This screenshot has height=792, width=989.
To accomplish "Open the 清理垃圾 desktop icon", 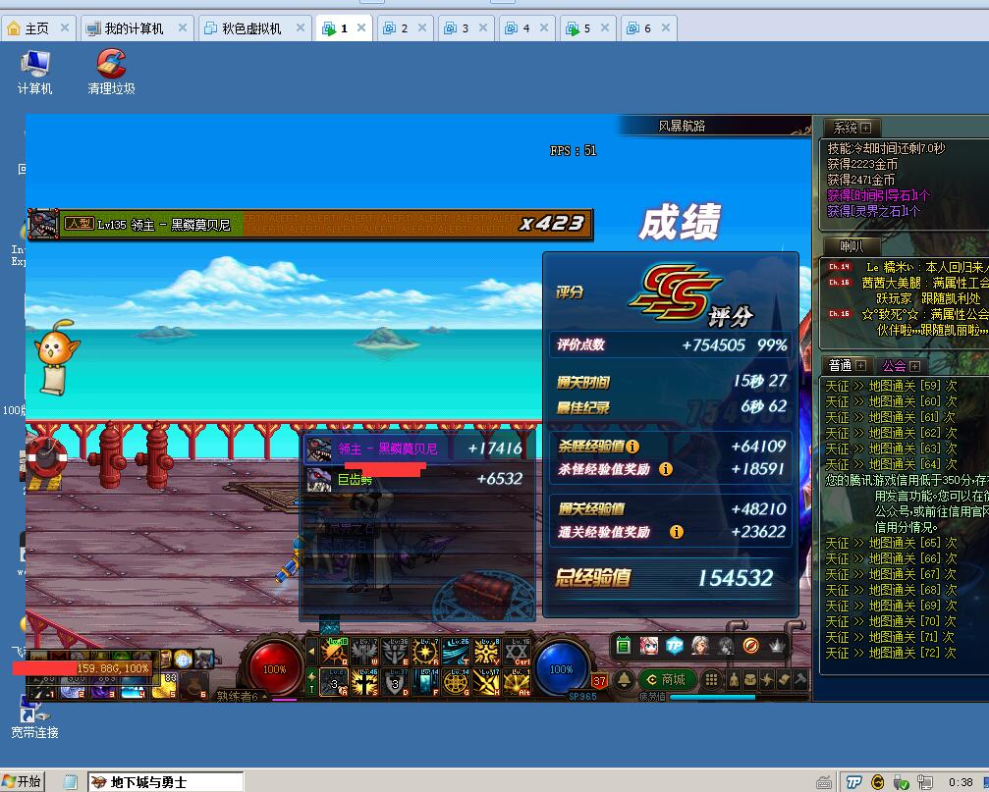I will [111, 73].
